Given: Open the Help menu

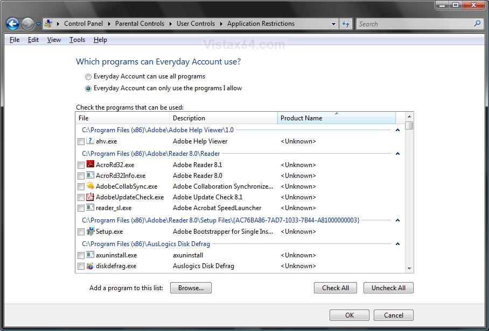Looking at the screenshot, I should (100, 40).
